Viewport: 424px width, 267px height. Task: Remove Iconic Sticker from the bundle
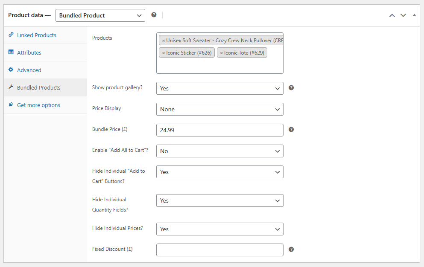click(163, 52)
